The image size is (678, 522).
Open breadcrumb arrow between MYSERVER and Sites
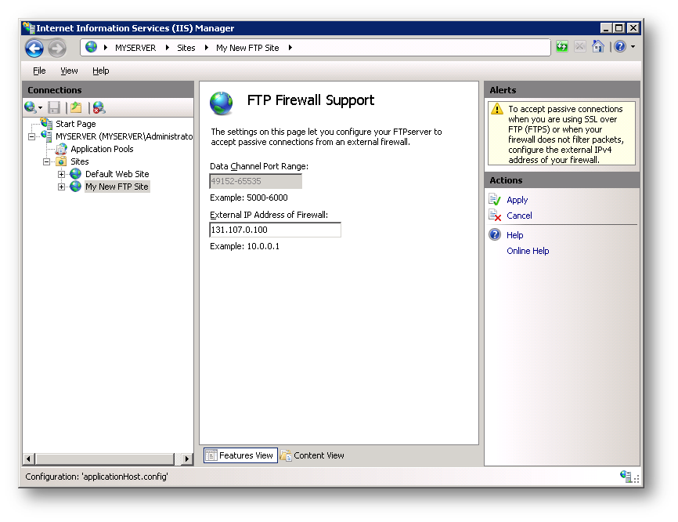click(168, 48)
